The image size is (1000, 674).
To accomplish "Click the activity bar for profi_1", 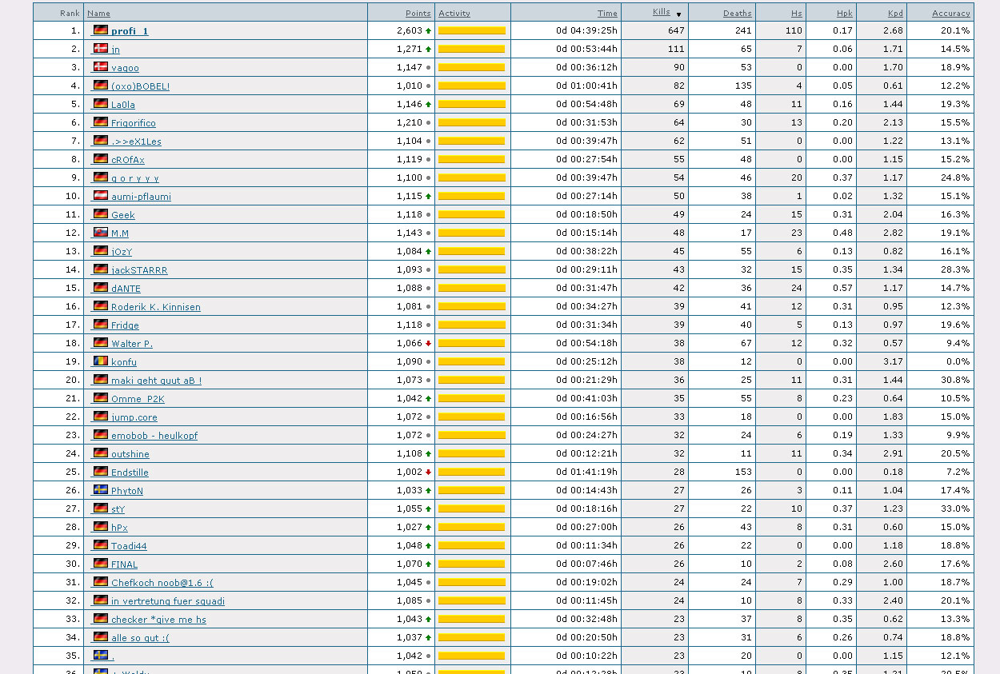I will [472, 31].
